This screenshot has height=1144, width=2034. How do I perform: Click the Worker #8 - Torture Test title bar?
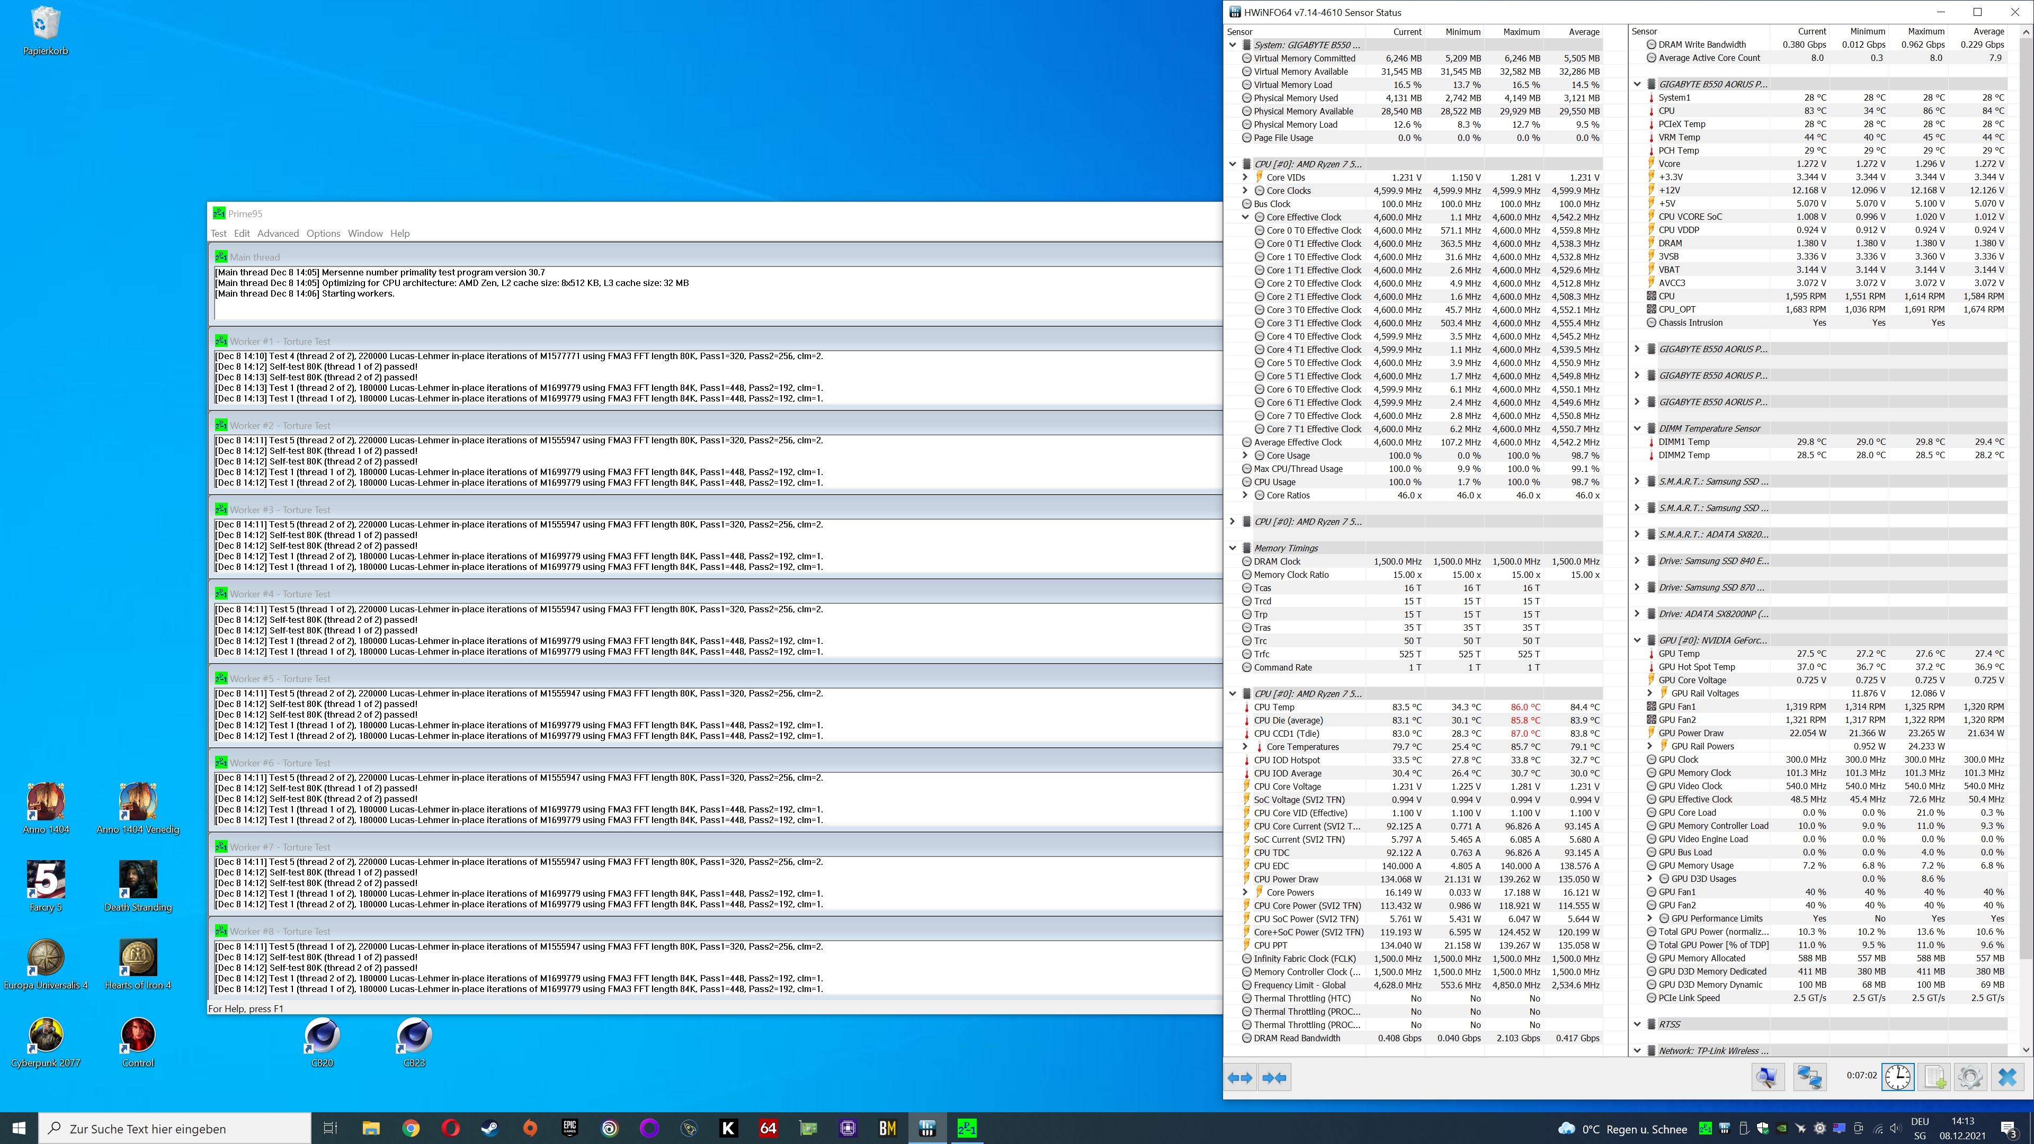716,932
